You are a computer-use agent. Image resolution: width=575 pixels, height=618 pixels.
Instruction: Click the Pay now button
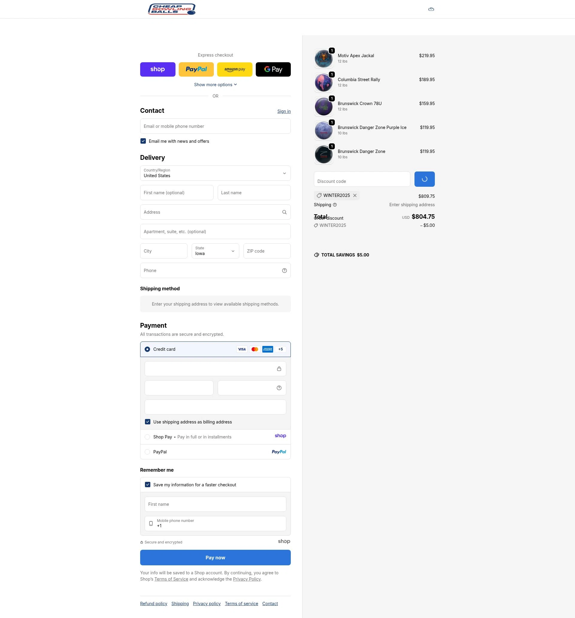[x=215, y=558]
